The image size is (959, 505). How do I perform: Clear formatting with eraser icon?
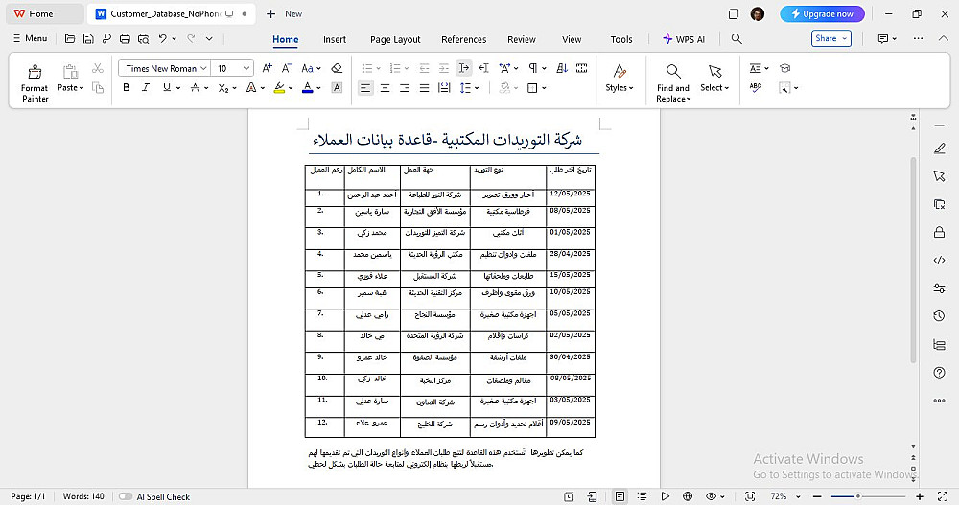(x=337, y=68)
